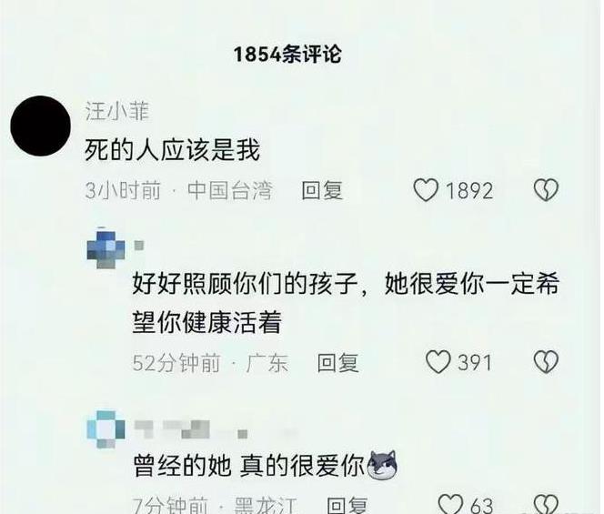
Task: Select the reply 曾经的她 真的很爱你
Action: (x=249, y=466)
